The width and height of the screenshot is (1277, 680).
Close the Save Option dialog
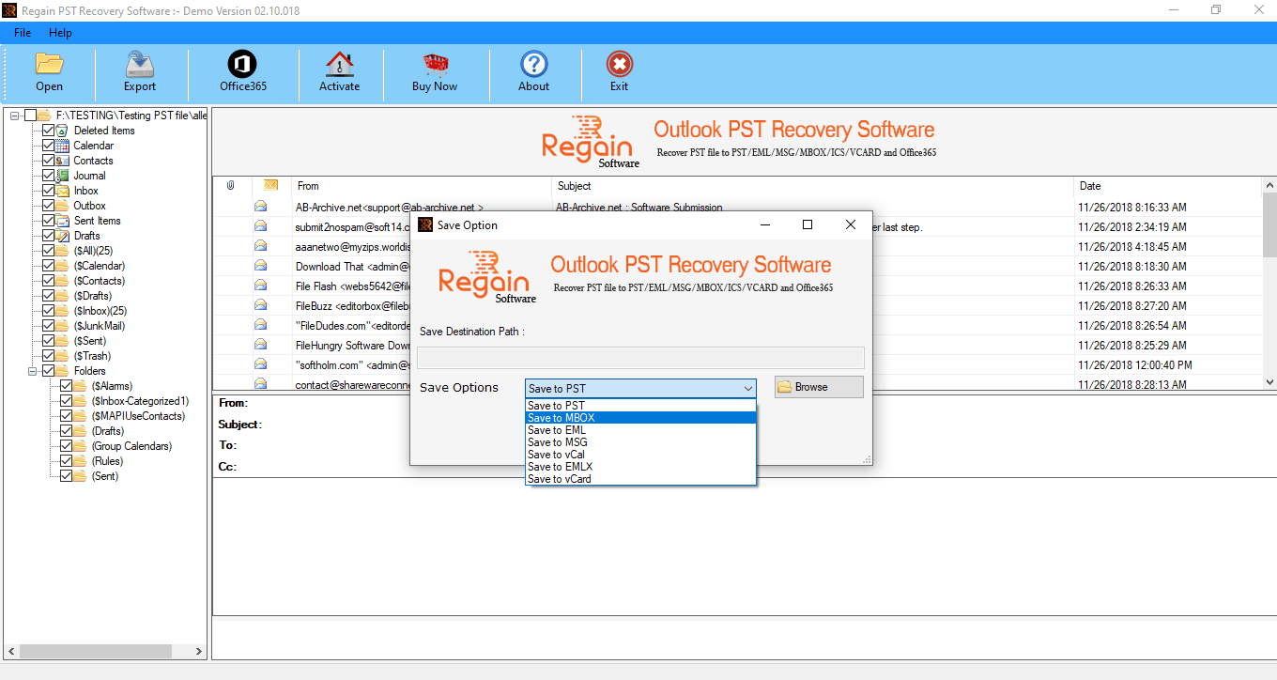point(850,224)
